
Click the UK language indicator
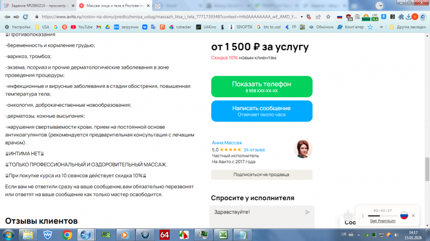coord(344,234)
